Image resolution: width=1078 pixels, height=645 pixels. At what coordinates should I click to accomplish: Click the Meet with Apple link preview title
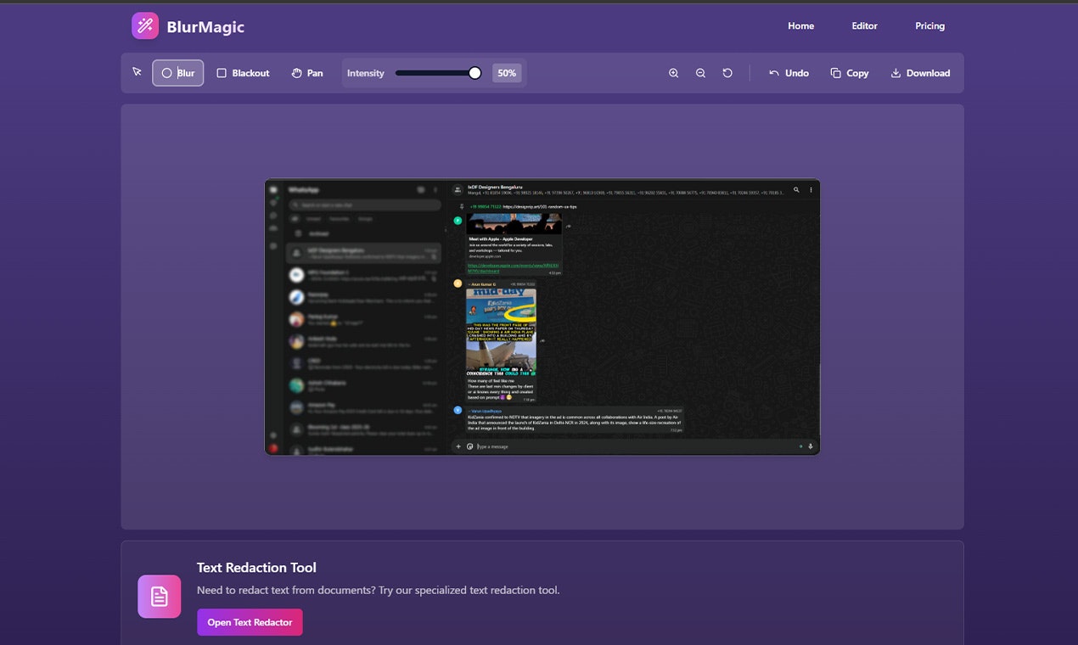point(501,238)
